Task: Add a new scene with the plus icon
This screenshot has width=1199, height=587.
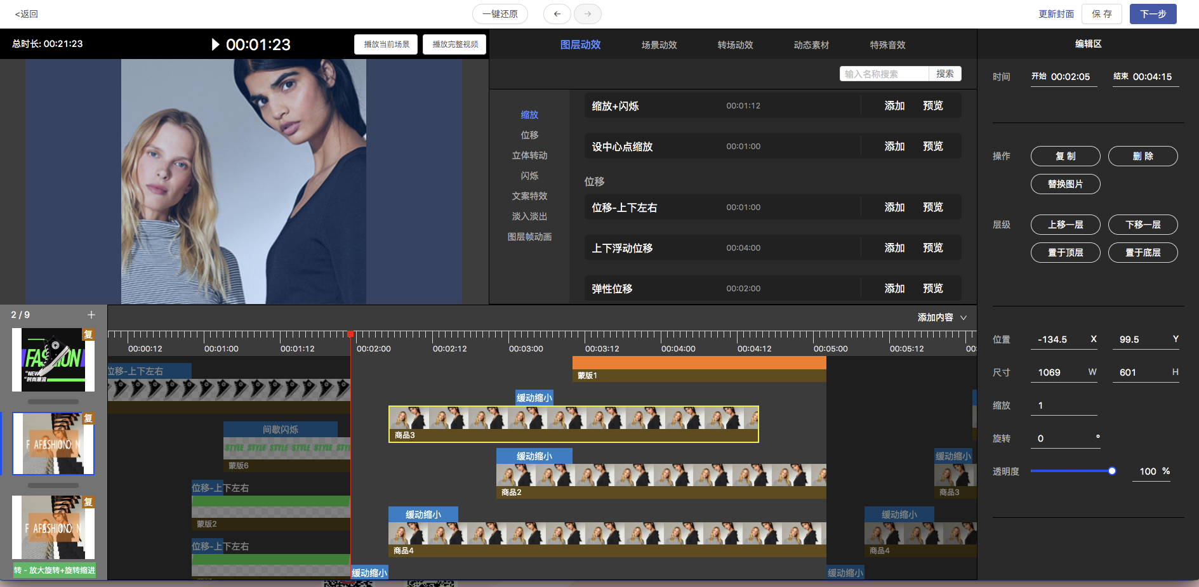Action: coord(91,315)
